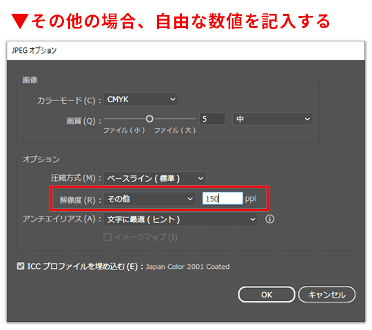Open the その他 resolution dropdown
The height and width of the screenshot is (330, 372).
(149, 199)
